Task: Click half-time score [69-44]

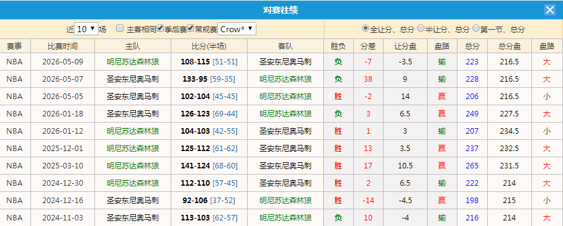Action: pyautogui.click(x=225, y=114)
